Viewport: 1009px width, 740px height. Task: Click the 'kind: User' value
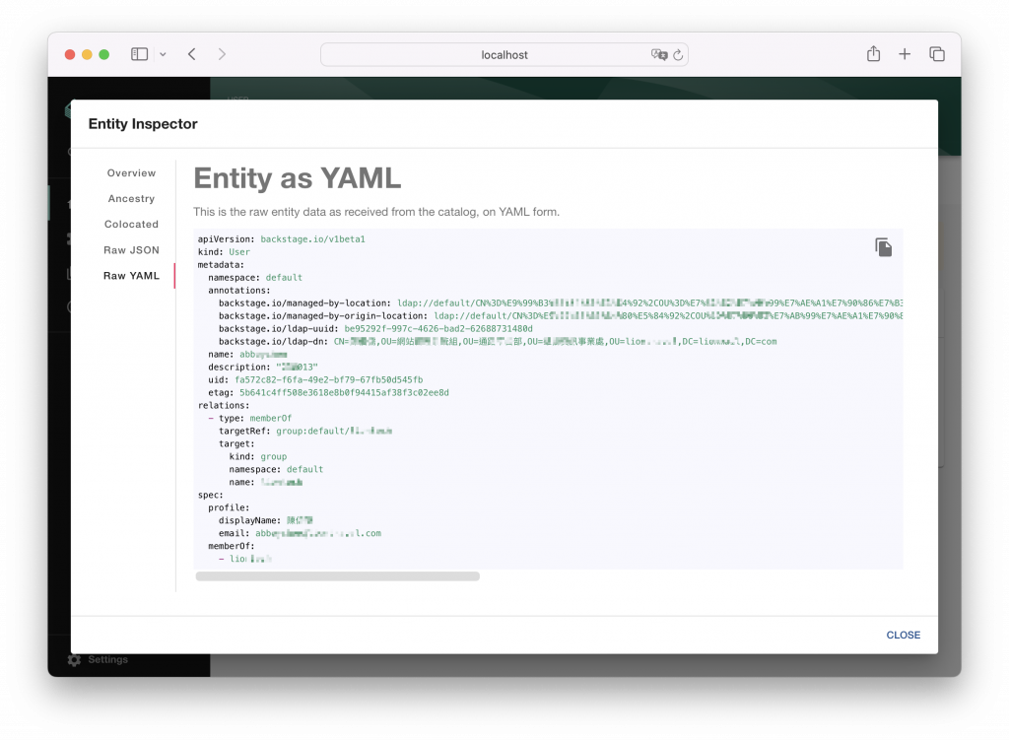pyautogui.click(x=239, y=252)
